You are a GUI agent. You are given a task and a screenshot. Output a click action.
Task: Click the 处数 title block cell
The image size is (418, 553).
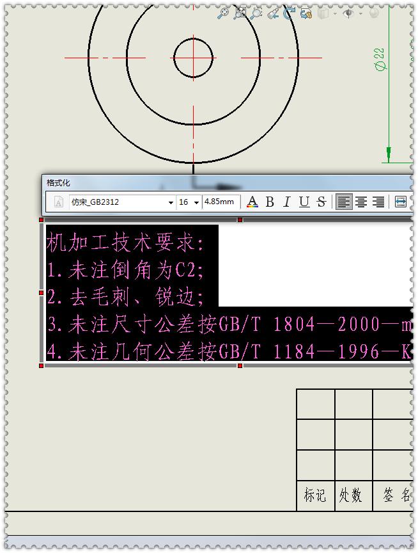pos(353,495)
